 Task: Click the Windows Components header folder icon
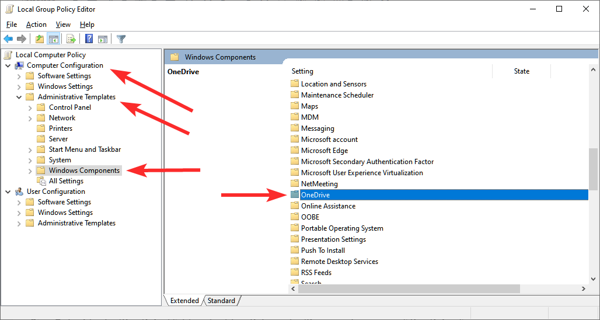pyautogui.click(x=175, y=57)
